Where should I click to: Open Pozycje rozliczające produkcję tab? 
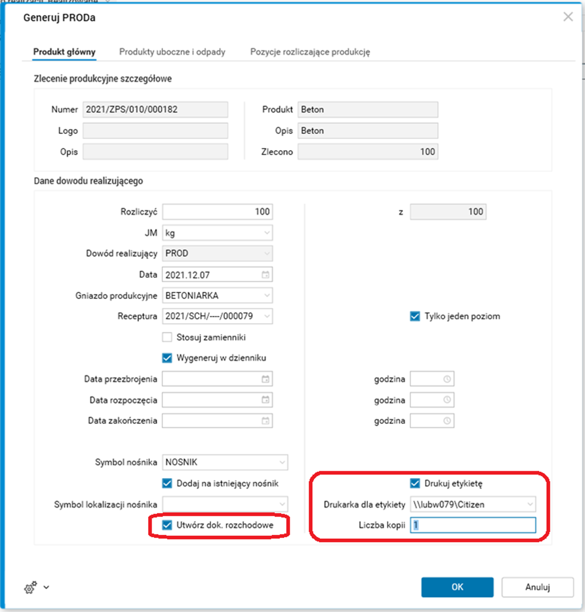[310, 52]
